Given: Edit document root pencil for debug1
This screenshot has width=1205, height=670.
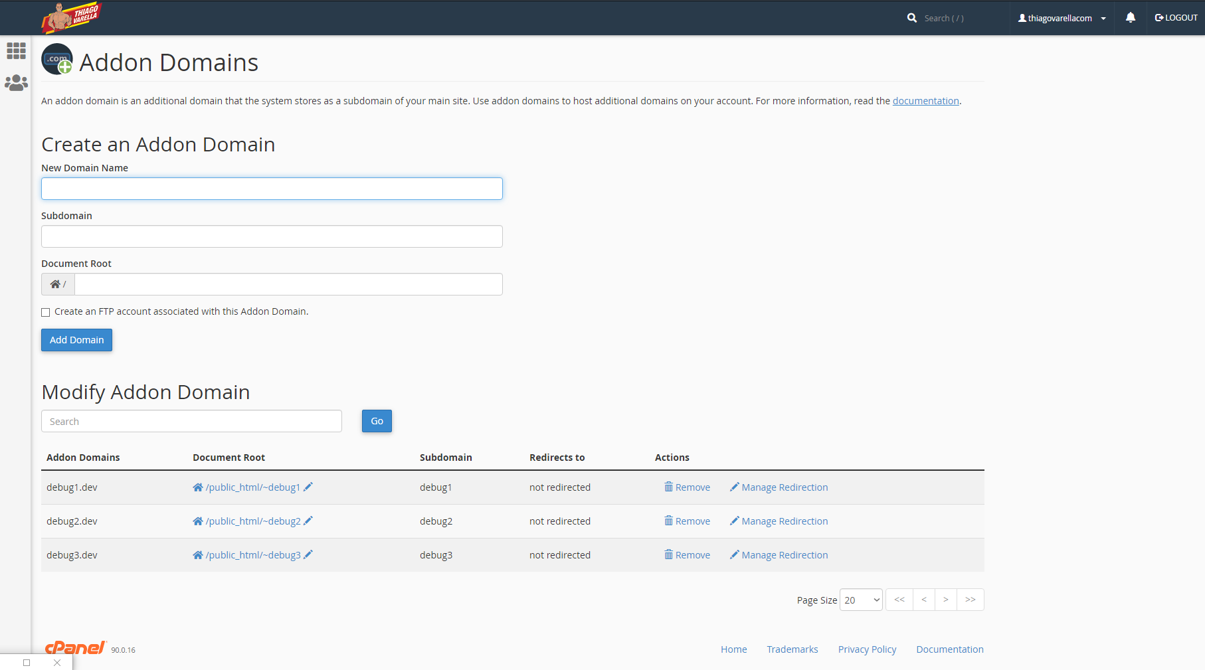Looking at the screenshot, I should click(x=308, y=487).
